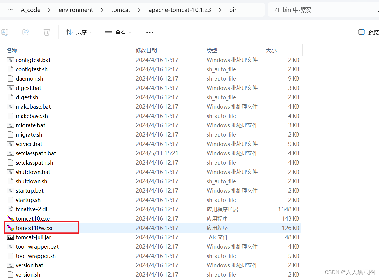Select the file name tomcat10w.exe
The image size is (379, 278).
(x=35, y=228)
